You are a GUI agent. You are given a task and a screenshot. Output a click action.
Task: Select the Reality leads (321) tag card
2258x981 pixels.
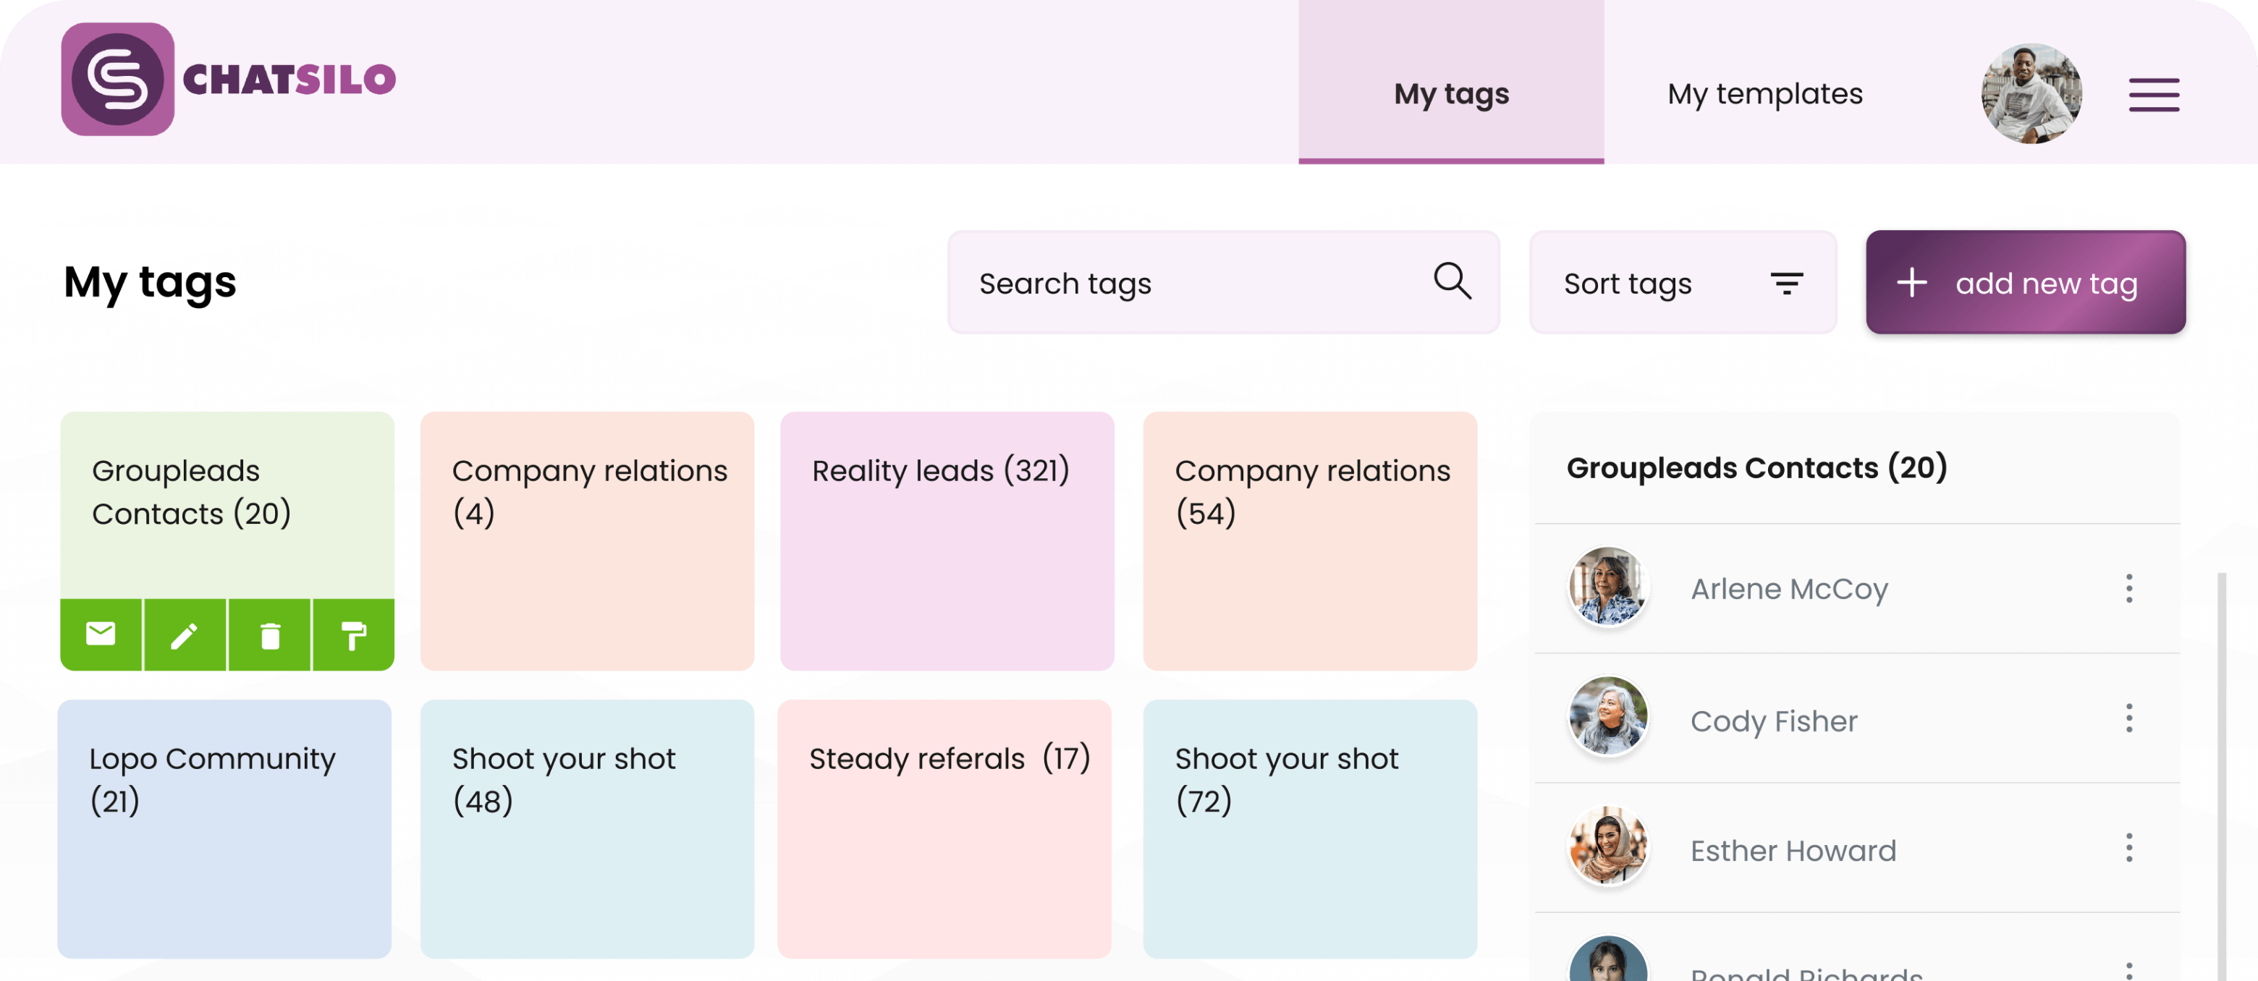[x=947, y=540]
